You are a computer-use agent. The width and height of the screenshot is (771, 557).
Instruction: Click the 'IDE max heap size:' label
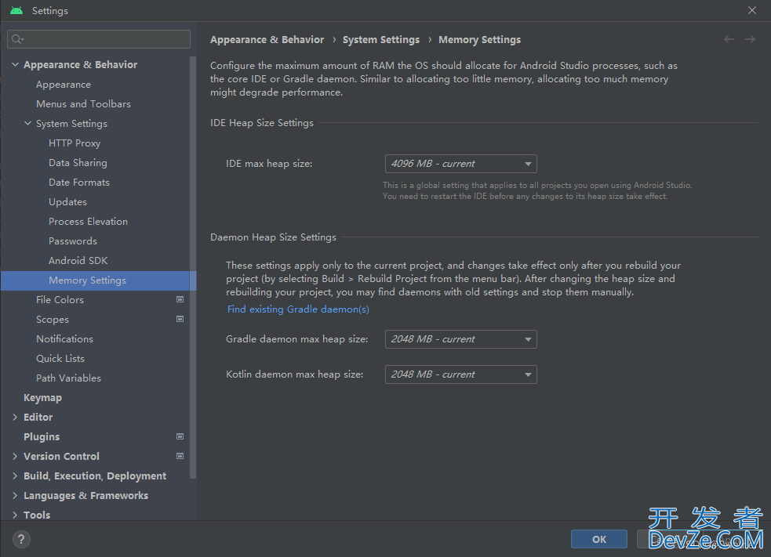point(269,164)
